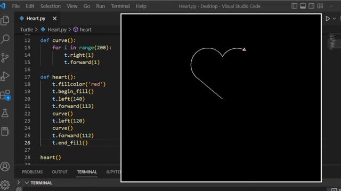The image size is (341, 191).
Task: Select the Heart.py editor tab
Action: pyautogui.click(x=36, y=19)
